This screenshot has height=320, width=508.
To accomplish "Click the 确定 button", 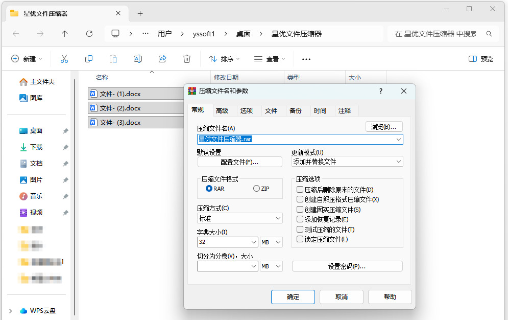I will [293, 297].
